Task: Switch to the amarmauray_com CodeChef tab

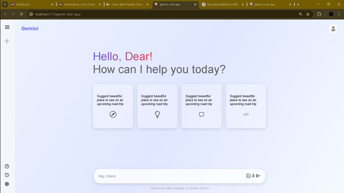Action: (79, 5)
